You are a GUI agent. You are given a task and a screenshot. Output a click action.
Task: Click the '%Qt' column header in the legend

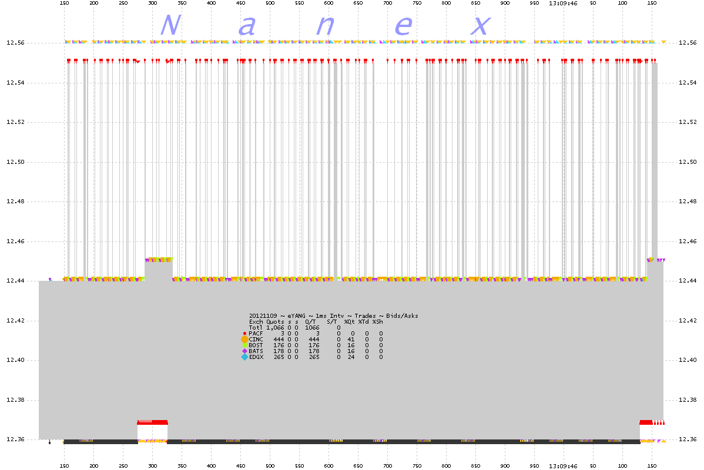(x=349, y=321)
